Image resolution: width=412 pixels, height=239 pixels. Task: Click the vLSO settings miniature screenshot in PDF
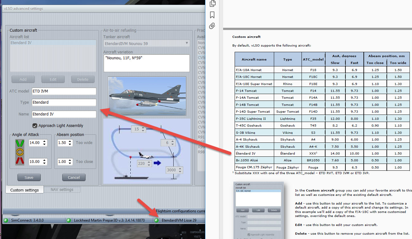[259, 210]
